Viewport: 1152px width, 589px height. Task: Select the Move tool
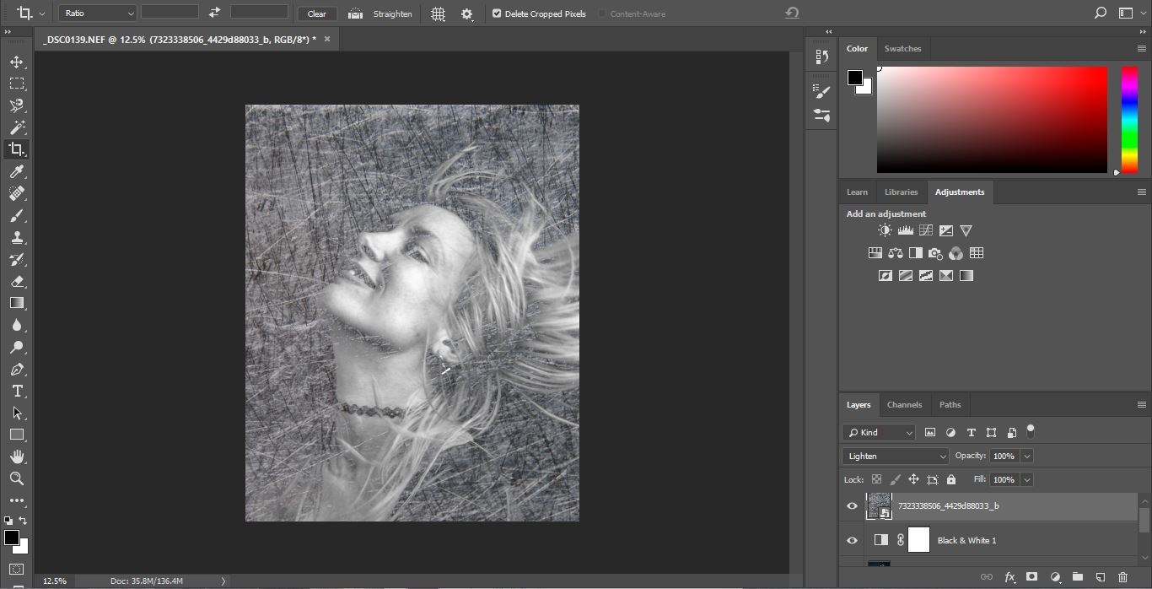(x=16, y=62)
